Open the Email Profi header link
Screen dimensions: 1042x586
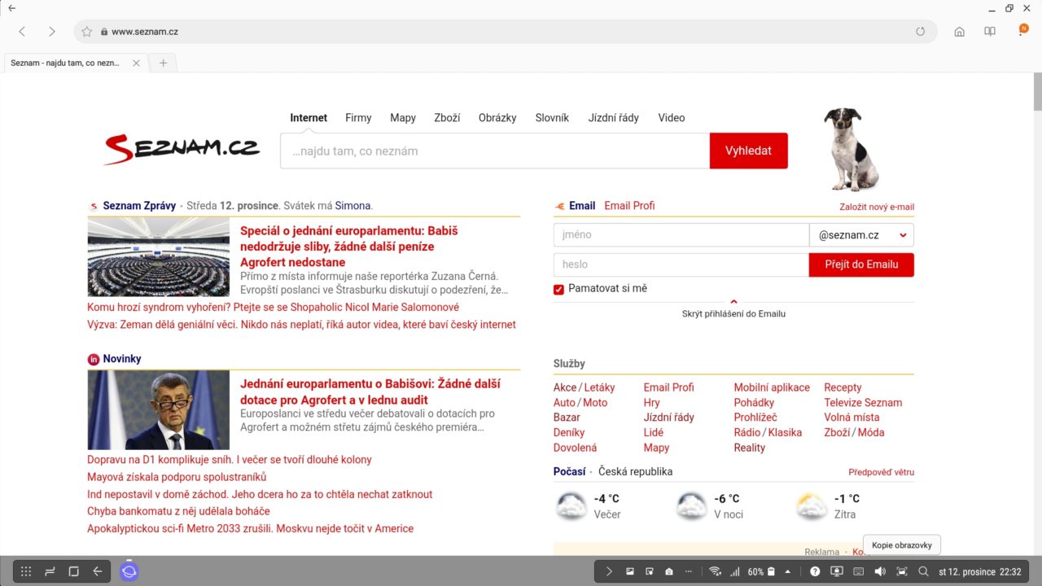(x=629, y=206)
